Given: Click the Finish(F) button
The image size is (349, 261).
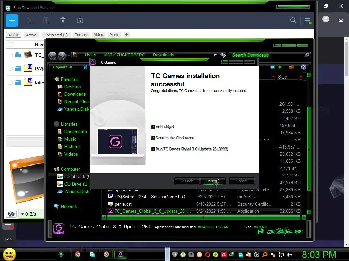Looking at the screenshot, I should (x=213, y=181).
